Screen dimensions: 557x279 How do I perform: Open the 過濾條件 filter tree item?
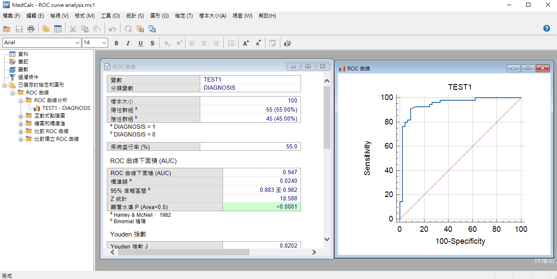point(28,77)
